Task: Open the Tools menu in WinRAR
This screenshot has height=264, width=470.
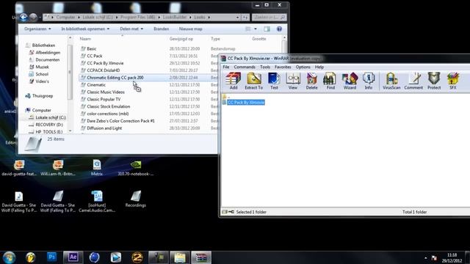Action: pos(265,67)
